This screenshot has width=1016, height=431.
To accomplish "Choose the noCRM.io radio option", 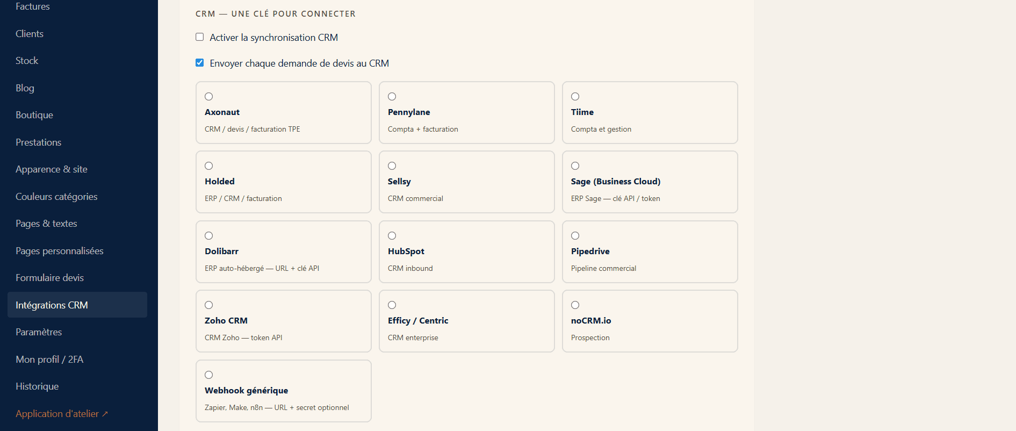I will tap(575, 305).
